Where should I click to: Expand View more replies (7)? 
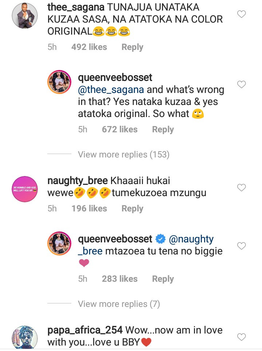click(119, 304)
